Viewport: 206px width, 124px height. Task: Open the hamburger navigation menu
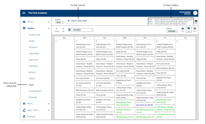point(24,13)
